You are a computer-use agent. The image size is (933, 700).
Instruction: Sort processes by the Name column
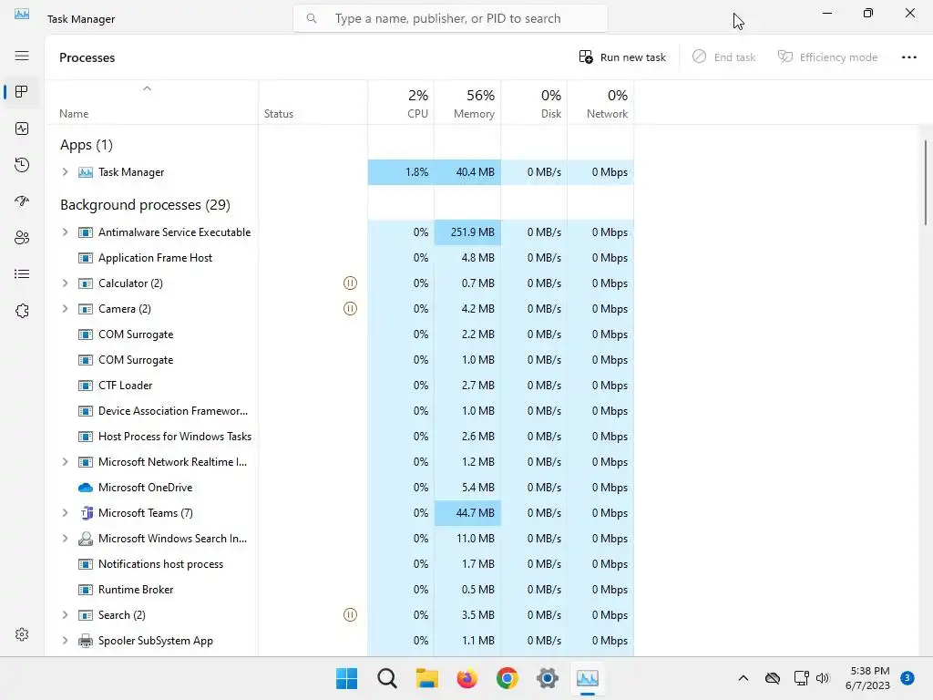[x=152, y=102]
